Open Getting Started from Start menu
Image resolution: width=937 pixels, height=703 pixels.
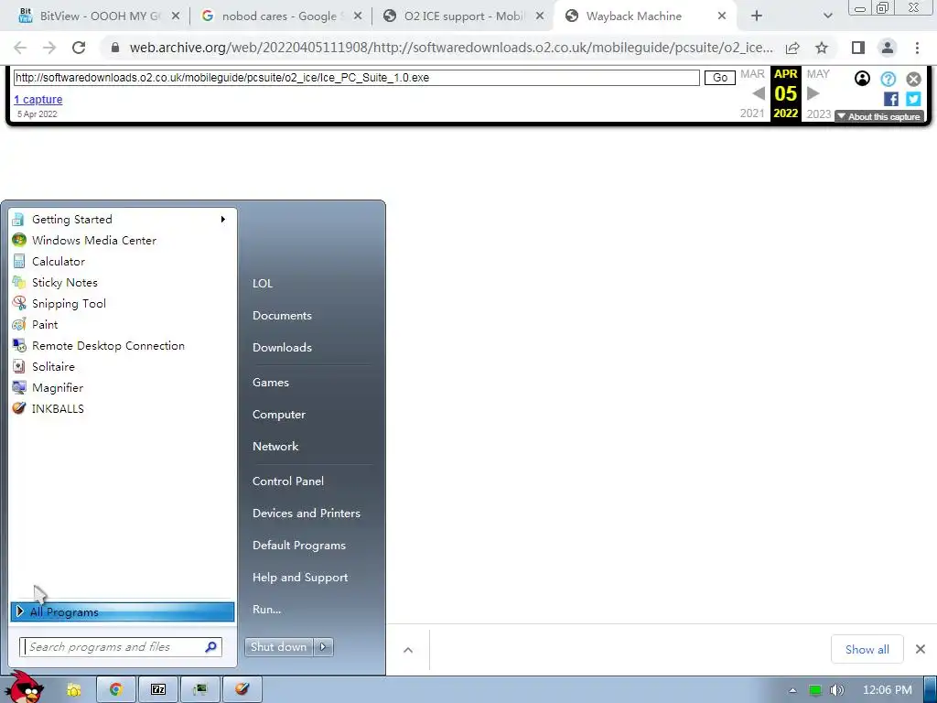122,220
